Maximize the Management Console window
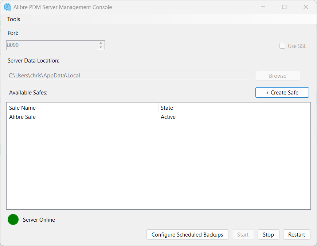The height and width of the screenshot is (246, 317). point(284,7)
